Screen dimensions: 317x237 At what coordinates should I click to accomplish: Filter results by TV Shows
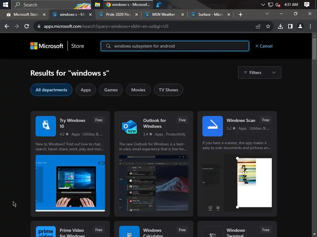[x=168, y=90]
